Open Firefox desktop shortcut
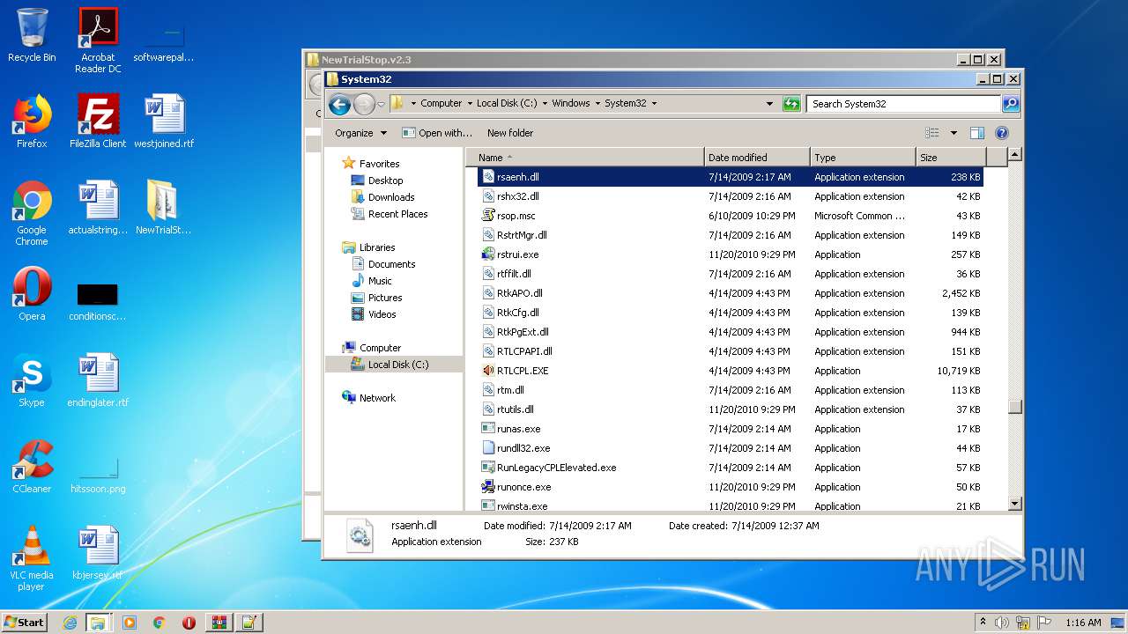Viewport: 1128px width, 634px height. point(32,122)
